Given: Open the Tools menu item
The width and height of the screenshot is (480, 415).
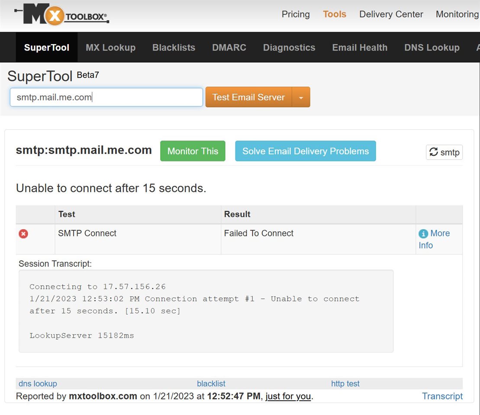Looking at the screenshot, I should (335, 14).
